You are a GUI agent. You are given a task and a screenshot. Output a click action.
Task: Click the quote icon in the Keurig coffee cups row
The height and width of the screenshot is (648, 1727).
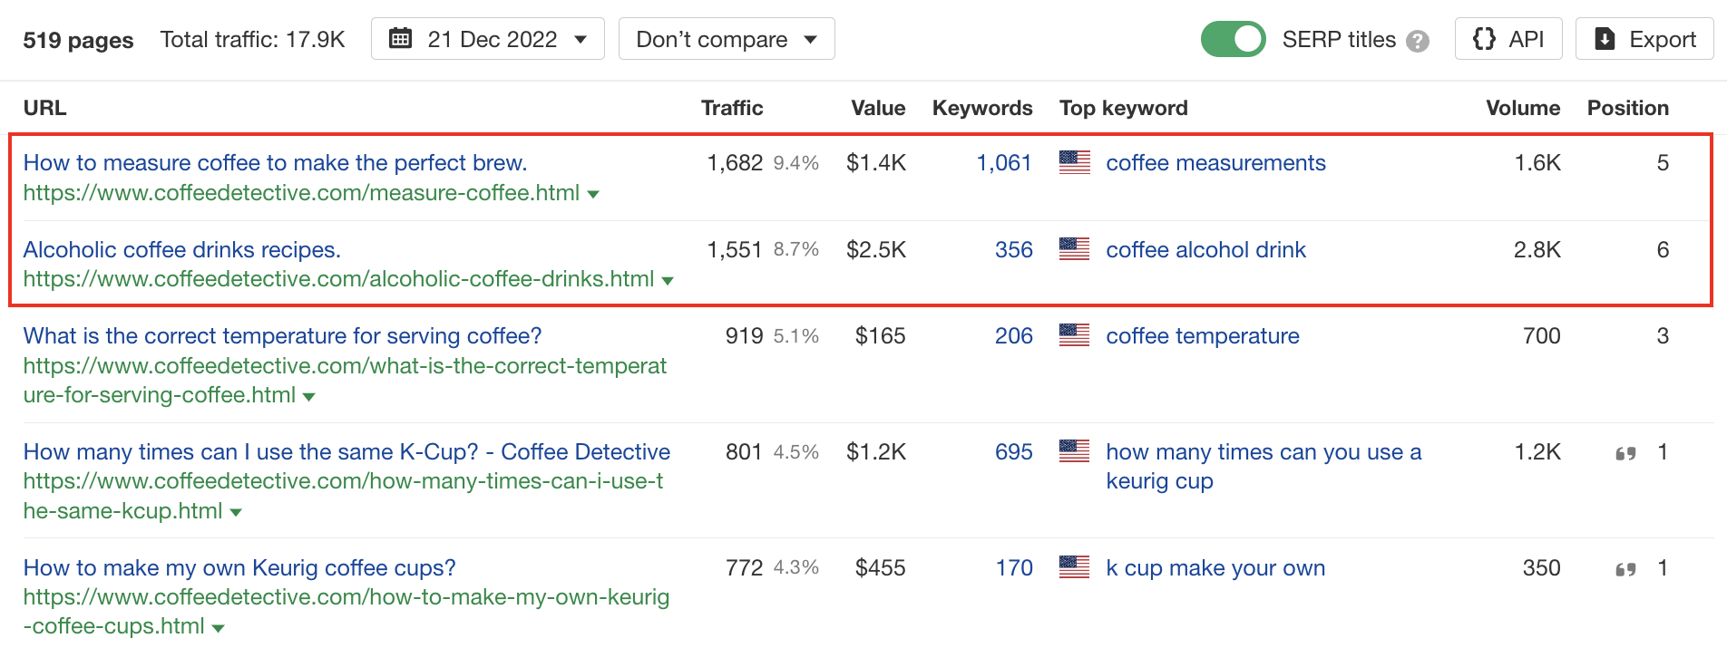[x=1625, y=569]
